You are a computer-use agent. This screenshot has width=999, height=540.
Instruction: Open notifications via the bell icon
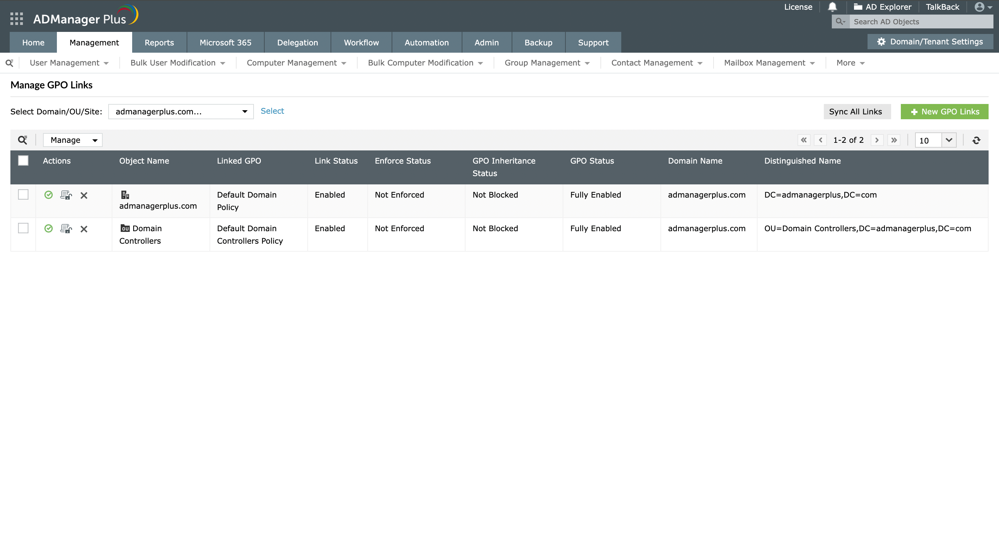832,7
